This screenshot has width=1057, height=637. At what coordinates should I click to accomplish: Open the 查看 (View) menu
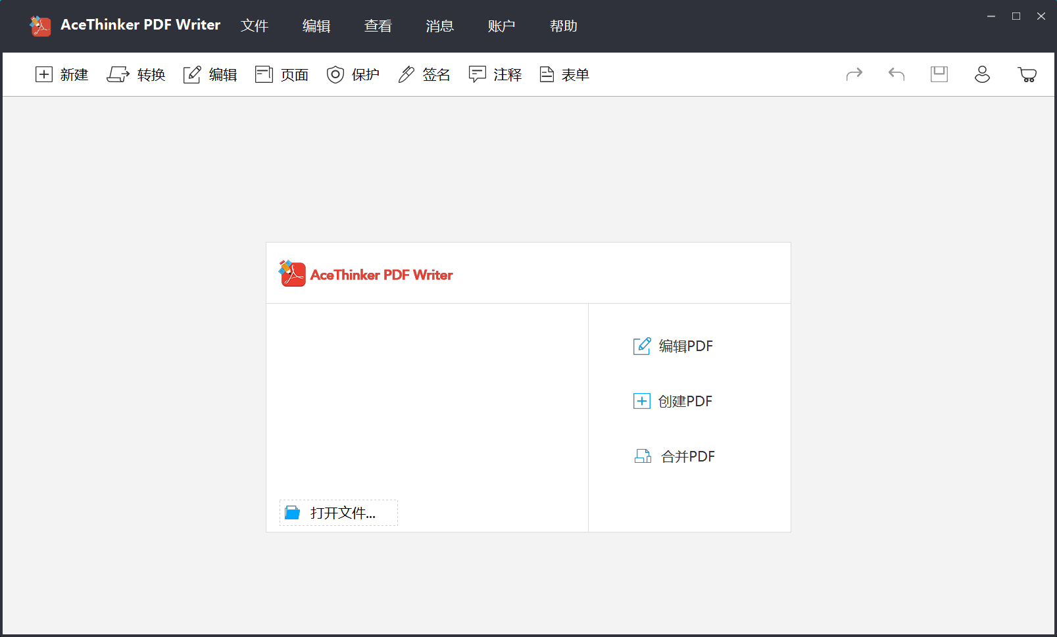[378, 26]
